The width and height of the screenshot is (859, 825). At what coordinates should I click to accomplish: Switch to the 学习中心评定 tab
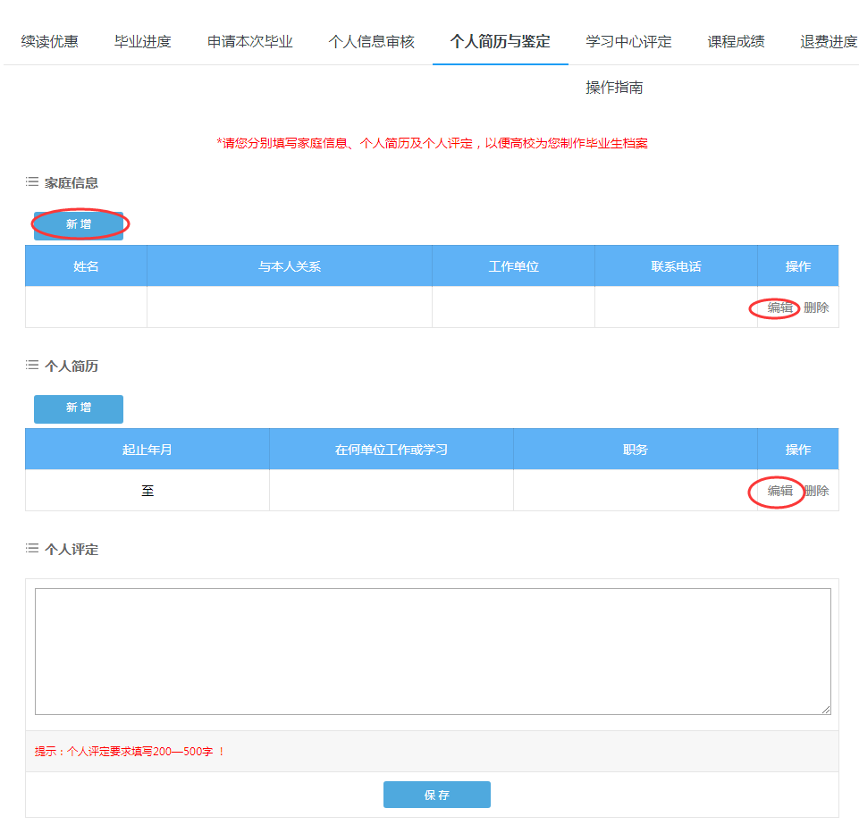628,41
